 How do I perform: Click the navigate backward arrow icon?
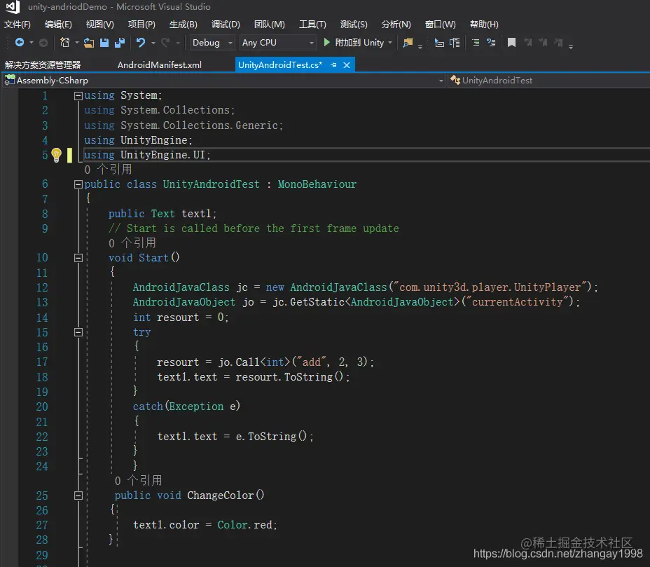pyautogui.click(x=20, y=42)
